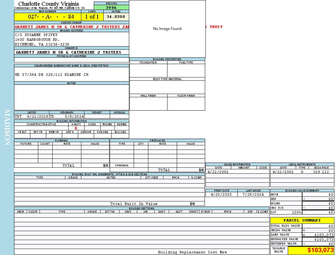Image resolution: width=335 pixels, height=255 pixels.
Task: Select the mailing address street line
Action: tap(37, 40)
